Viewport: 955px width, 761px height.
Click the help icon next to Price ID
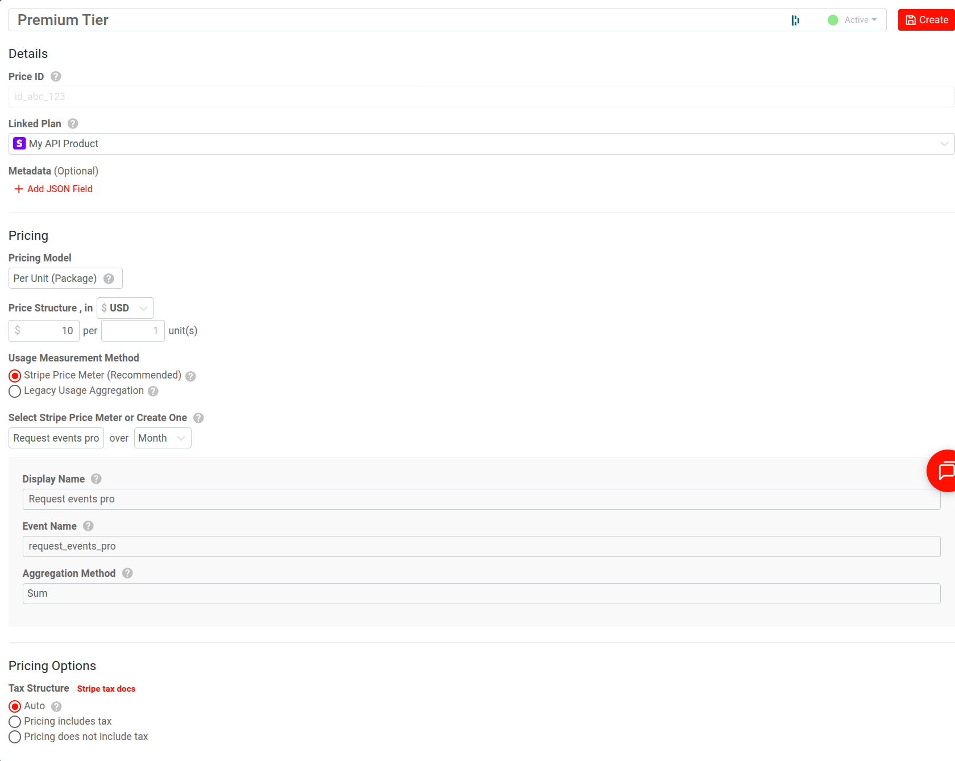[56, 77]
